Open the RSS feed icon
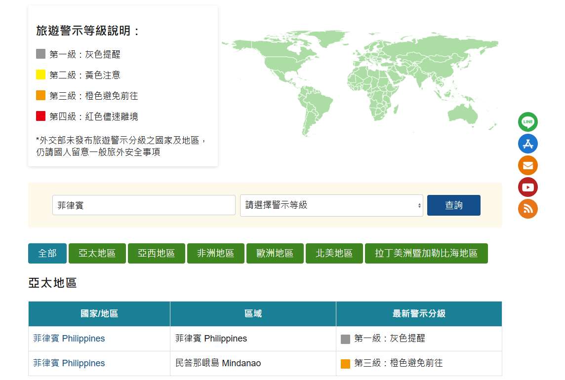The height and width of the screenshot is (380, 565). [x=527, y=209]
